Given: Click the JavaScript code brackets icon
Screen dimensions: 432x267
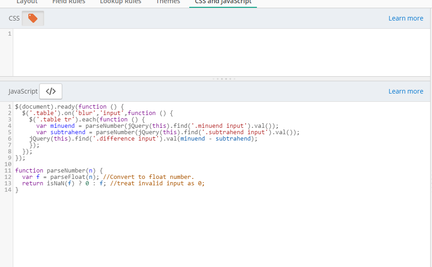Looking at the screenshot, I should click(51, 91).
